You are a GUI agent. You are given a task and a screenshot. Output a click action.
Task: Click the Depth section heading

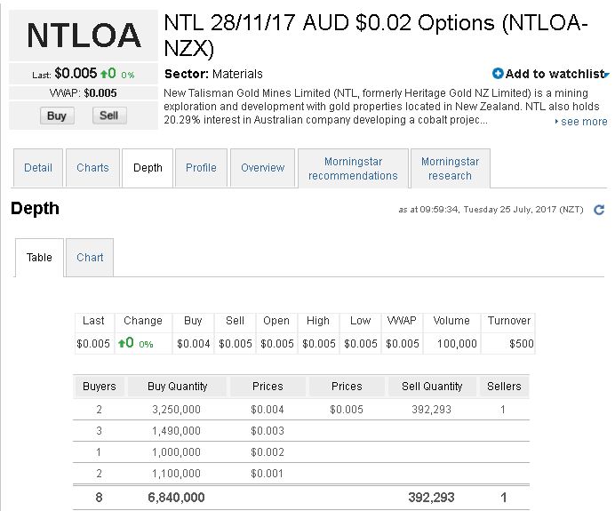pos(35,208)
